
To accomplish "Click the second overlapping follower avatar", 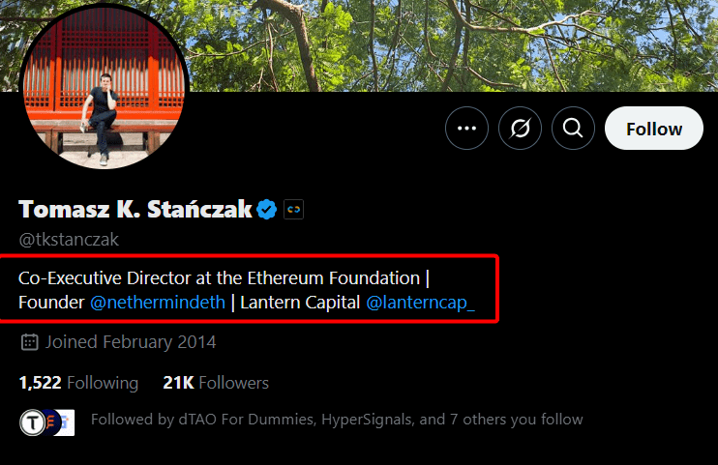I will click(x=62, y=421).
